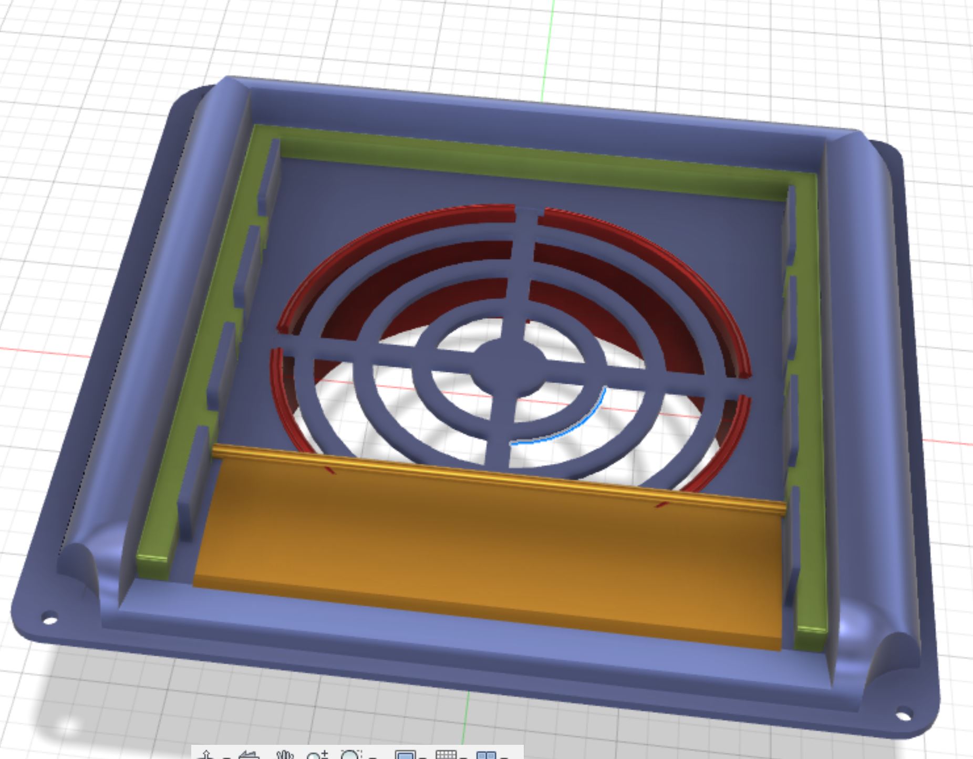Select the bottom-left screw hole on flange
Screen dimensions: 973x759
coord(49,618)
